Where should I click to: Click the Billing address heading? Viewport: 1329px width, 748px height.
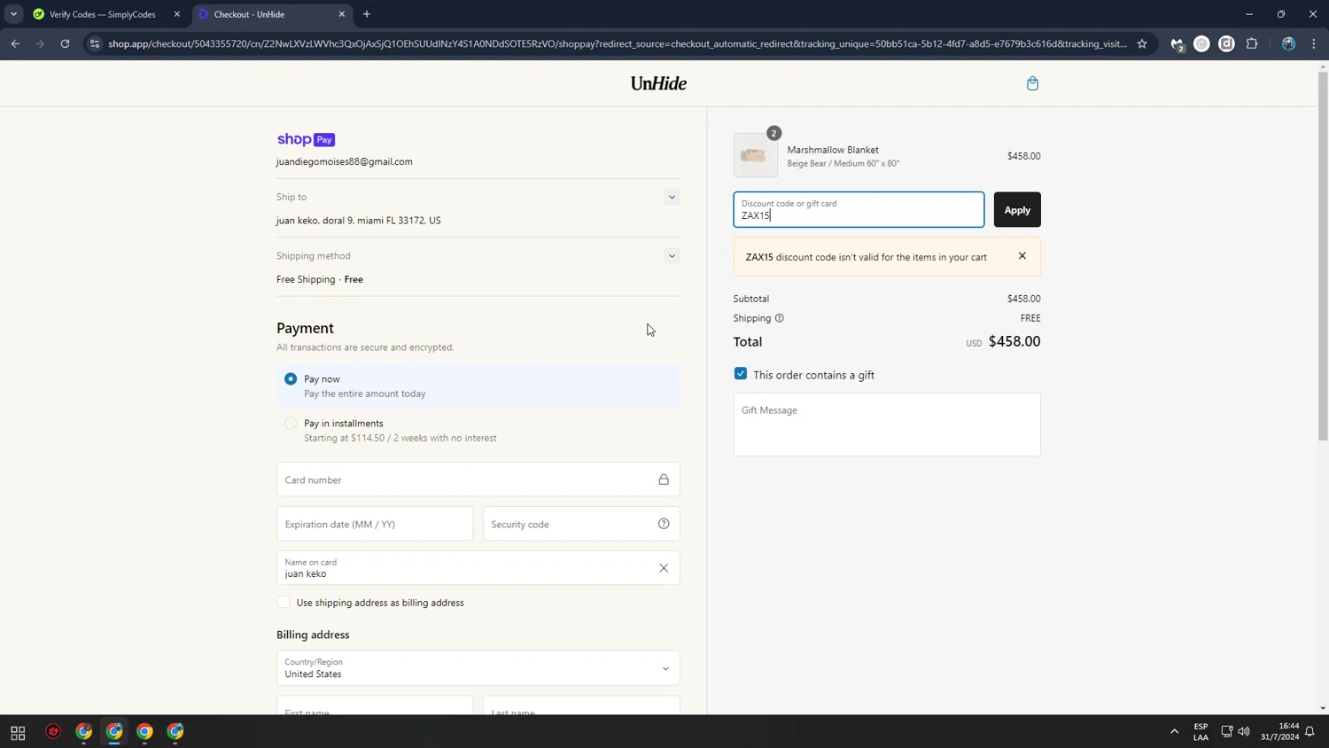coord(313,635)
